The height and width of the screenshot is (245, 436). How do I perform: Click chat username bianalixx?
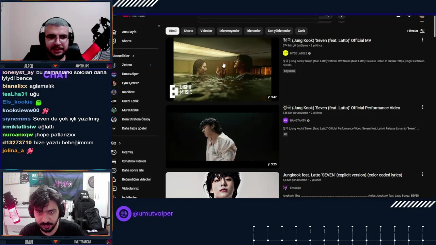[x=15, y=86]
